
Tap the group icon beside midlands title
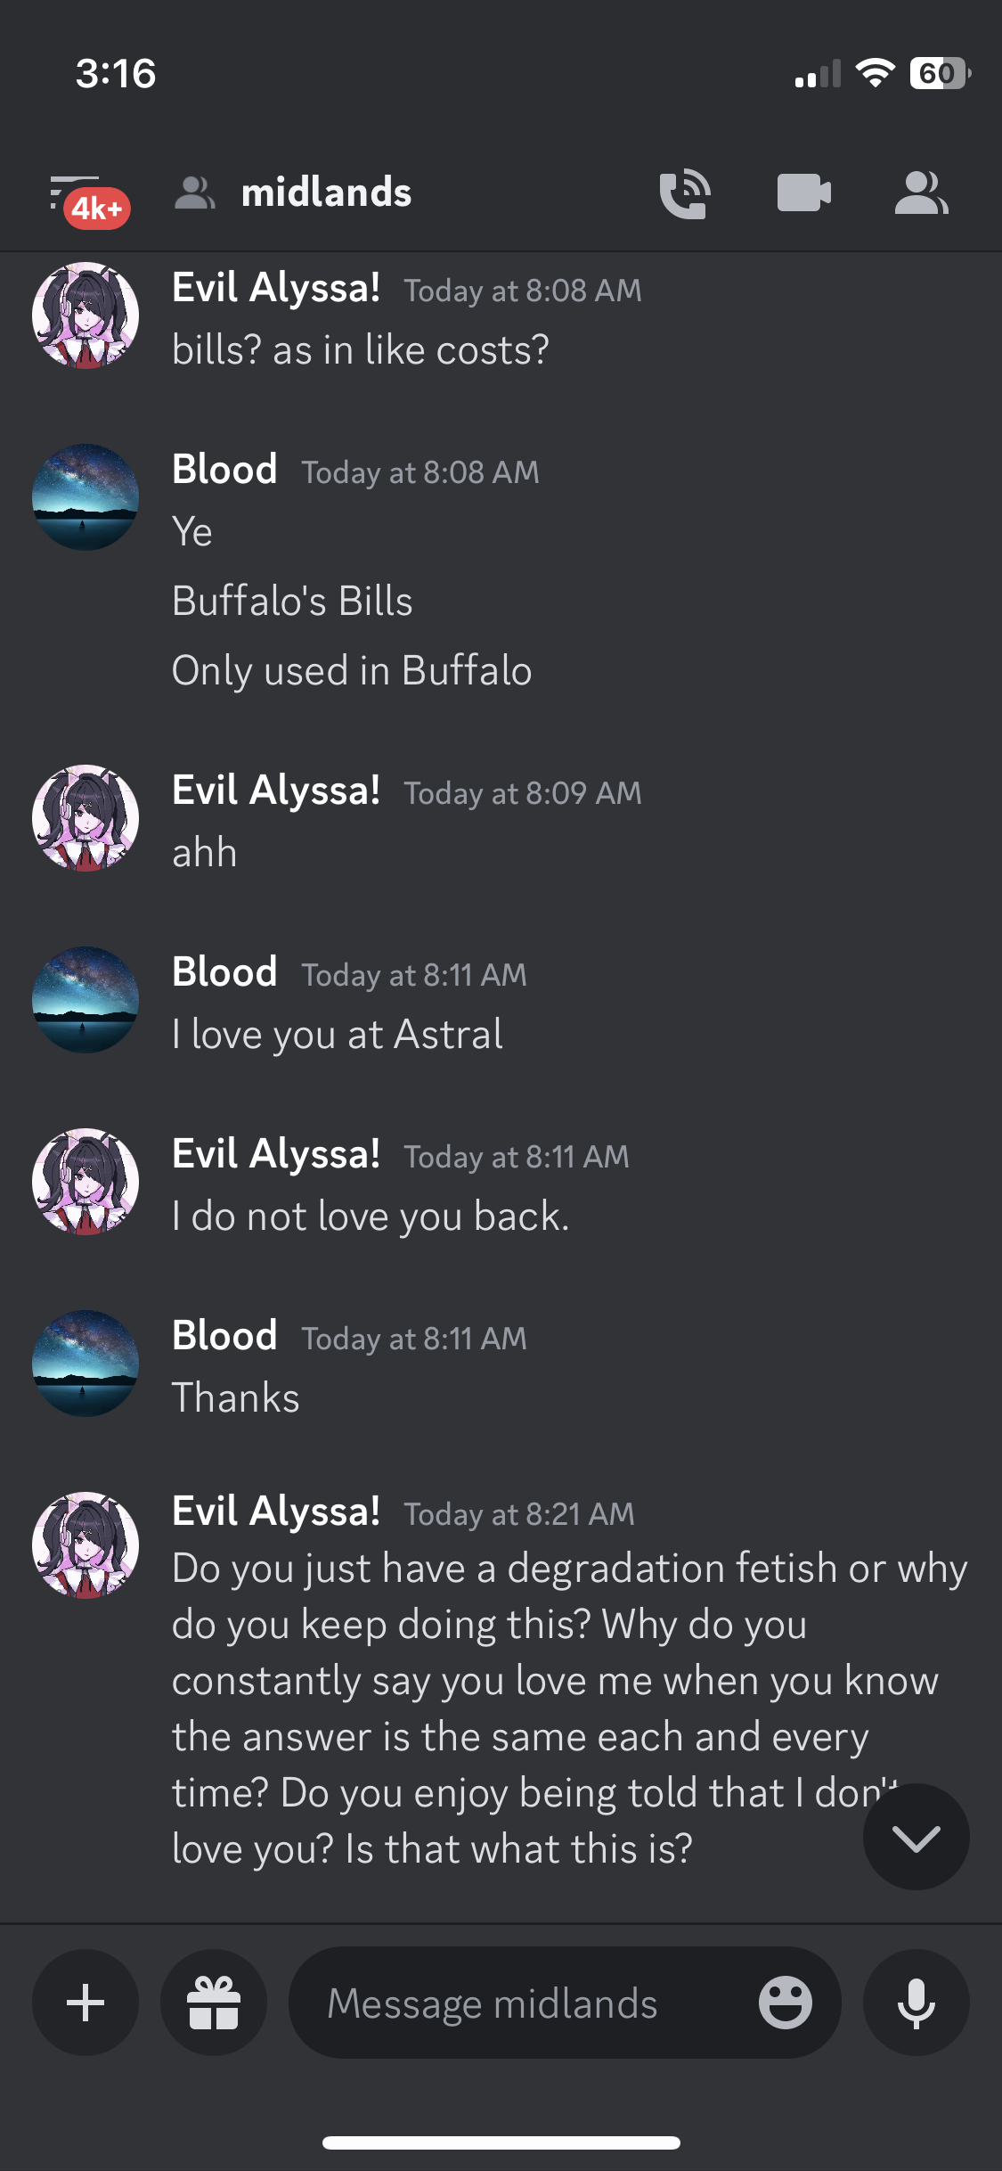click(194, 193)
